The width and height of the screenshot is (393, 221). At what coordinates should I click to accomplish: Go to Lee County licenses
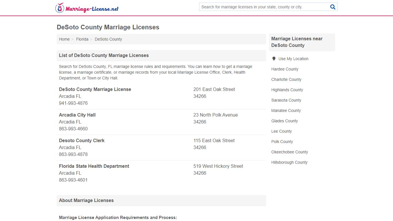pos(281,131)
